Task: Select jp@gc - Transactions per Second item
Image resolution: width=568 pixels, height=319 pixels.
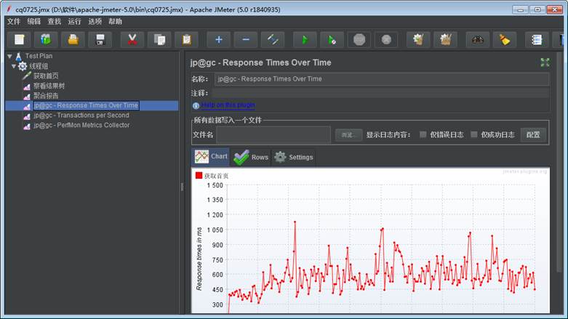Action: pyautogui.click(x=81, y=115)
